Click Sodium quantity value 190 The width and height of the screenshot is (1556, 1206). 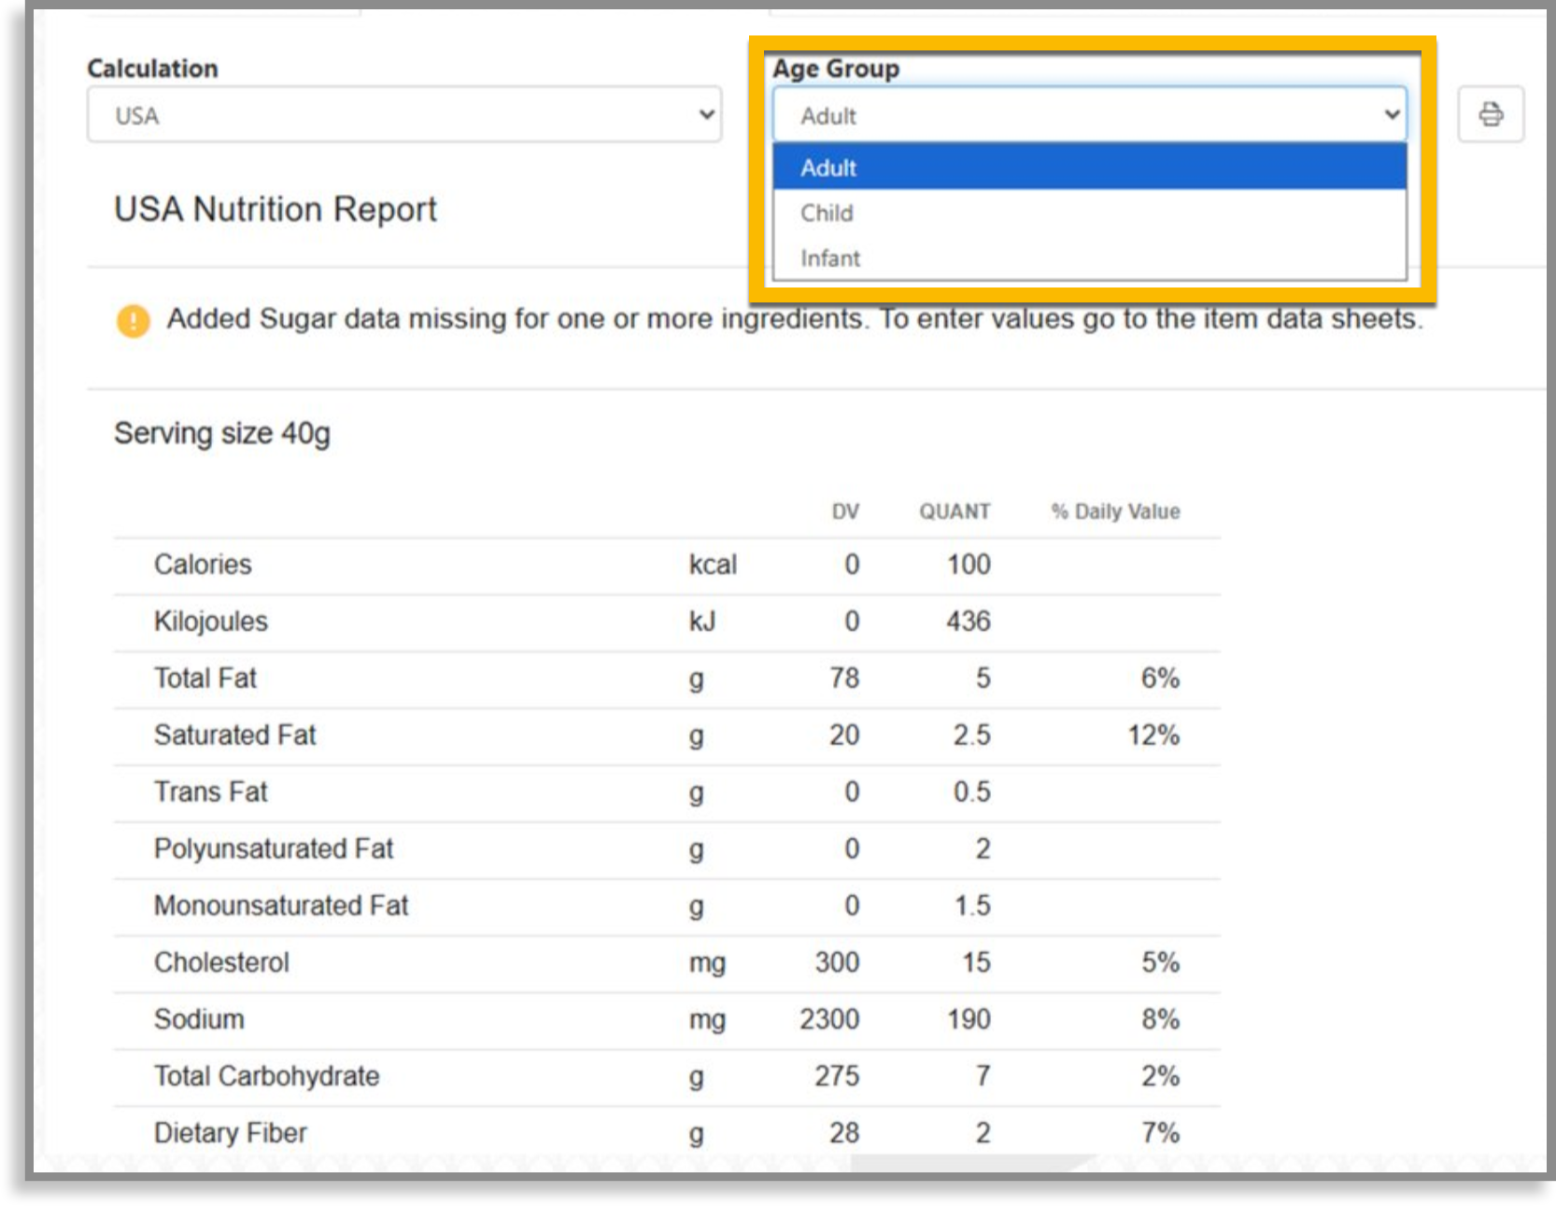click(x=969, y=1020)
